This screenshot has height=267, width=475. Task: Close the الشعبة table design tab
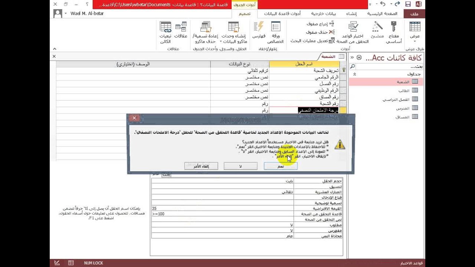tap(54, 56)
